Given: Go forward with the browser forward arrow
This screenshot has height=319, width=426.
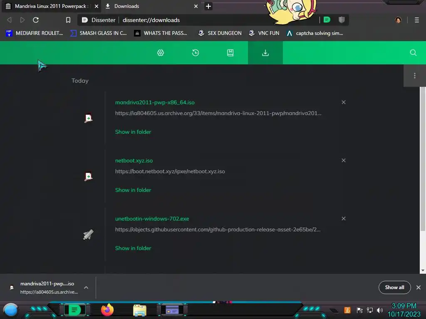Looking at the screenshot, I should pyautogui.click(x=22, y=20).
